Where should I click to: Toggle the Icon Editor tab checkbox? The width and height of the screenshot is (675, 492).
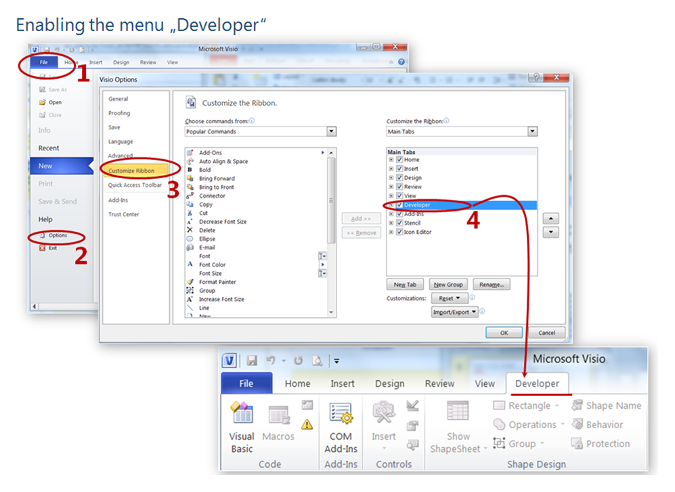399,232
